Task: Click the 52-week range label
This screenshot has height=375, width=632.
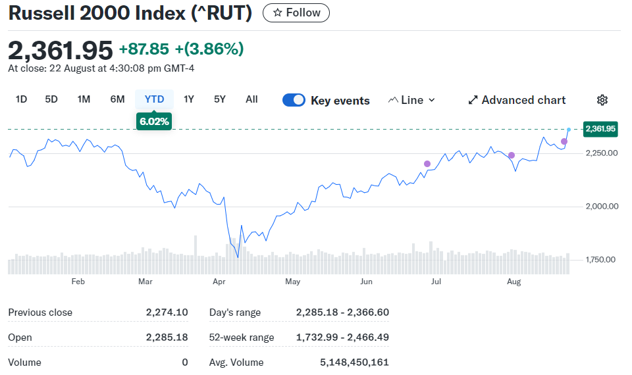Action: 242,337
